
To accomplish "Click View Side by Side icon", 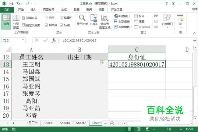I will [156, 16].
